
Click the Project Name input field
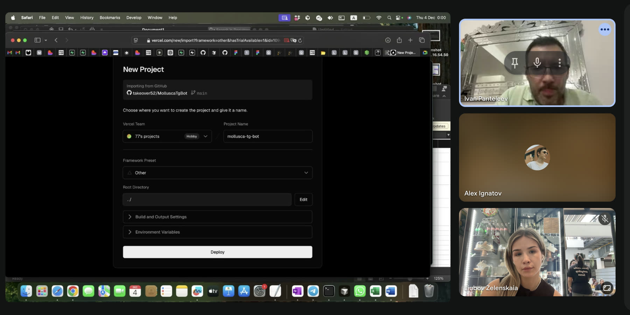click(268, 136)
